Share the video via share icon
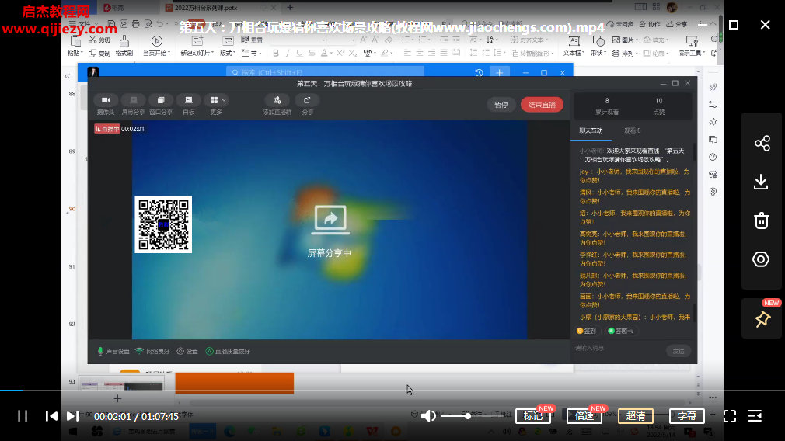The height and width of the screenshot is (441, 785). click(x=762, y=144)
